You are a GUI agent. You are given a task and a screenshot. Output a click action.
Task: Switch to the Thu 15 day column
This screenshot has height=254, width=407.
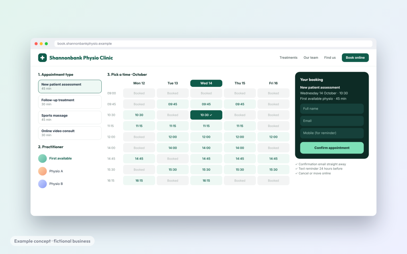(240, 83)
